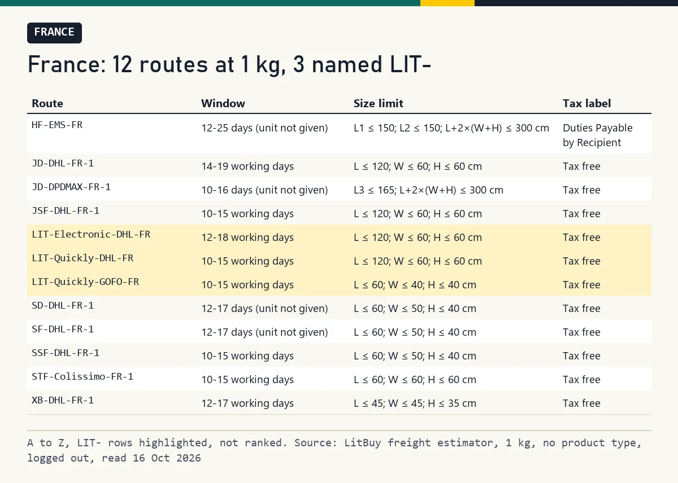Select the SSF-DHL-FR-1 route cell
This screenshot has height=483, width=678.
point(66,353)
